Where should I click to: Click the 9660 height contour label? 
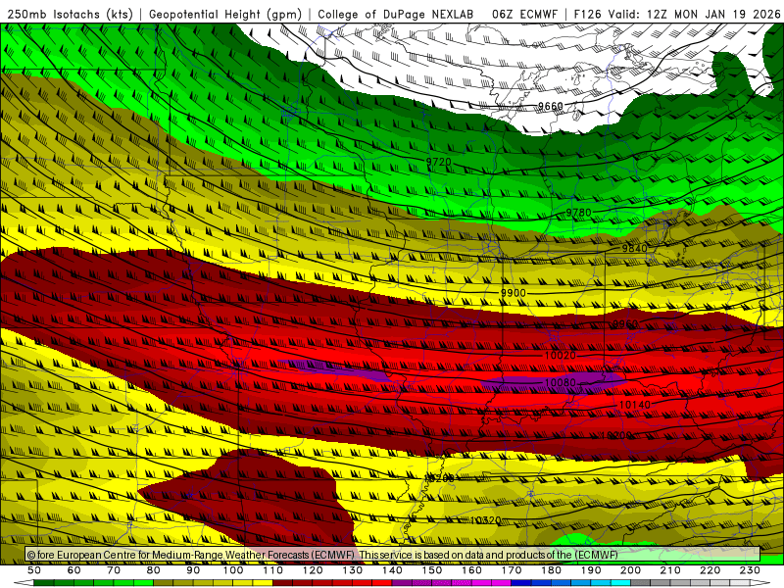pos(551,106)
